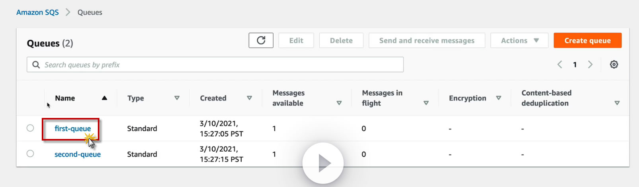
Task: Go to next page of queues
Action: pos(590,64)
